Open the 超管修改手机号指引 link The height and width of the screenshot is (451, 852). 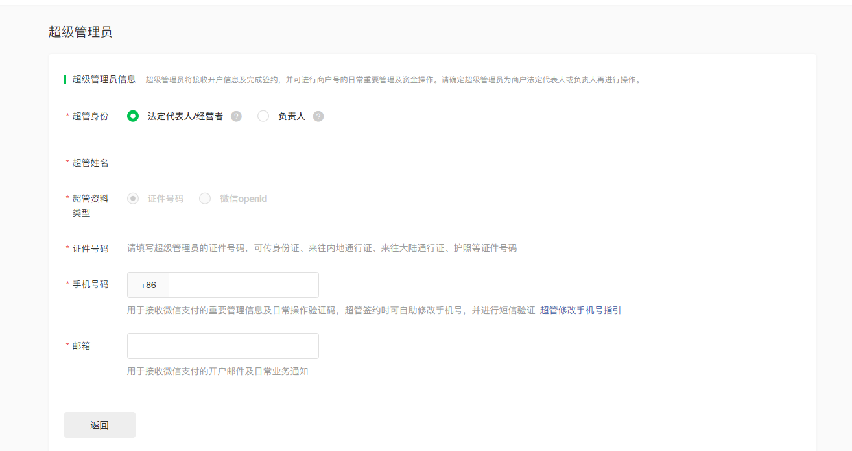click(580, 310)
